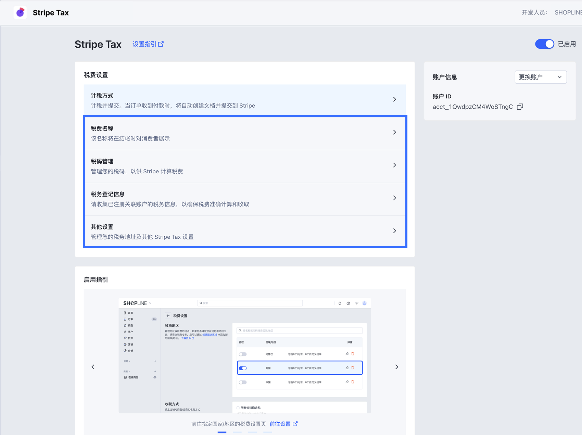Click the 账户信息 panel heading
Image resolution: width=582 pixels, height=435 pixels.
click(x=445, y=77)
